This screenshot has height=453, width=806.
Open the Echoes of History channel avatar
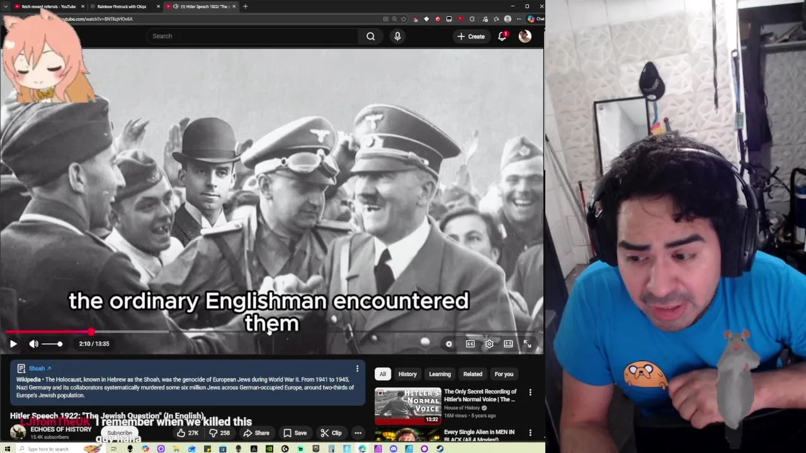pos(18,432)
